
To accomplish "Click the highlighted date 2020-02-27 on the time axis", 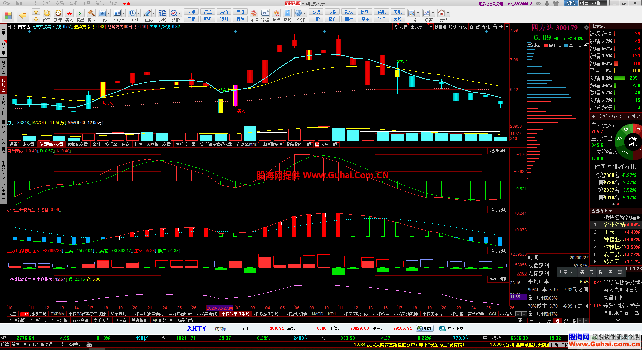I will pyautogui.click(x=220, y=308).
